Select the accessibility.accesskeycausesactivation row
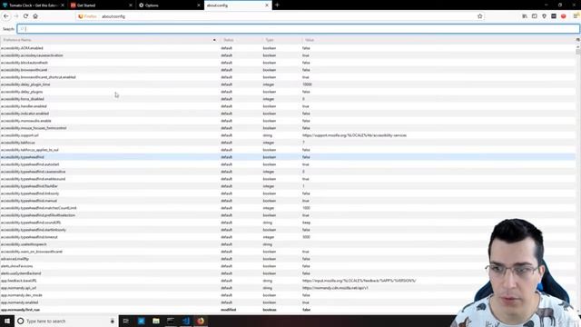 pyautogui.click(x=288, y=55)
